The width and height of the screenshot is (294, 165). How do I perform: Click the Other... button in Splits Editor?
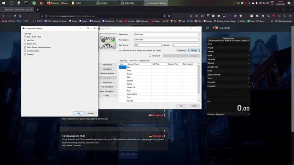pyautogui.click(x=107, y=96)
